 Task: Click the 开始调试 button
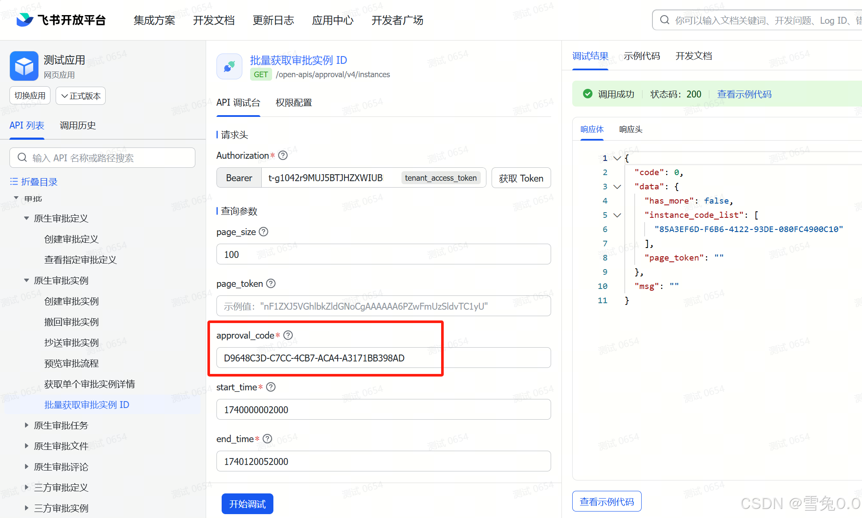(x=248, y=504)
